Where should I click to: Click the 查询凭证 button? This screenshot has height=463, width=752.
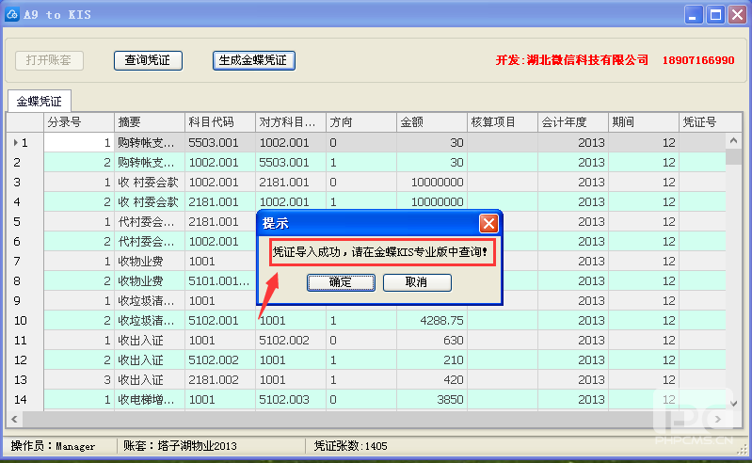click(148, 60)
